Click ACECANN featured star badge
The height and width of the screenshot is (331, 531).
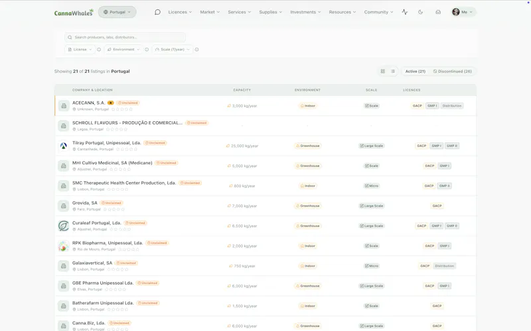[111, 103]
